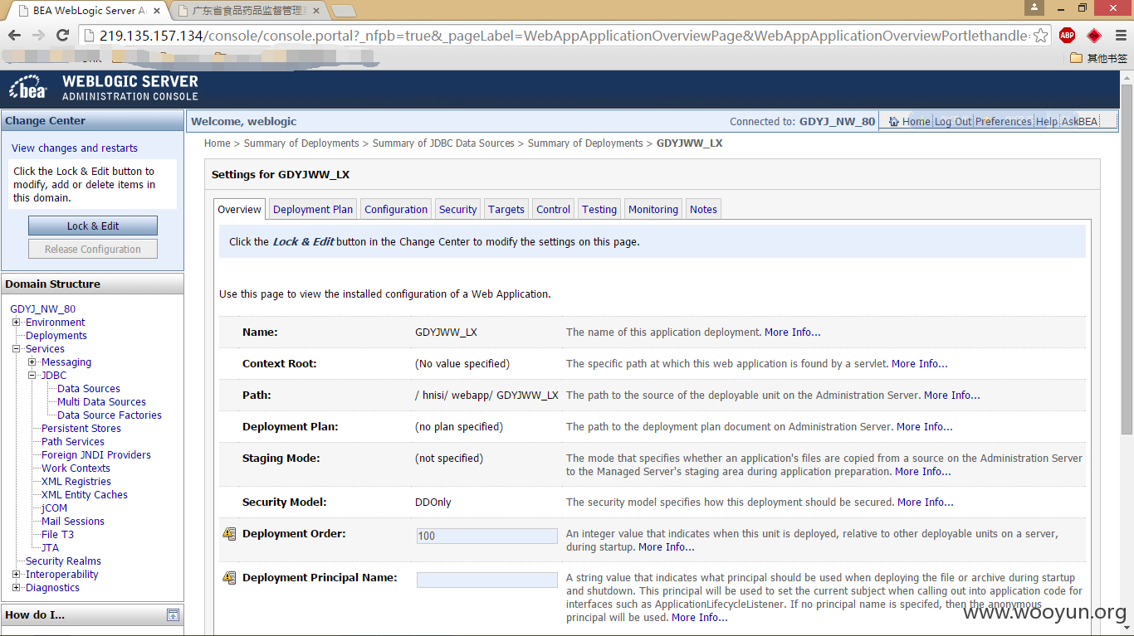
Task: Click the Deployment Order input field
Action: point(487,536)
